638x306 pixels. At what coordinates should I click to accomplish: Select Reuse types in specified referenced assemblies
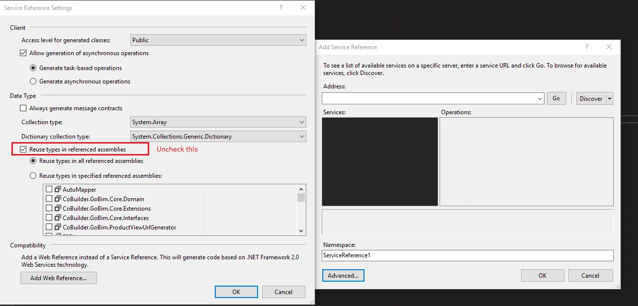tap(33, 176)
